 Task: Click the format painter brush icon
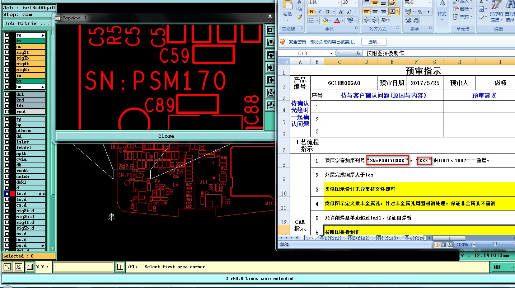tap(300, 17)
